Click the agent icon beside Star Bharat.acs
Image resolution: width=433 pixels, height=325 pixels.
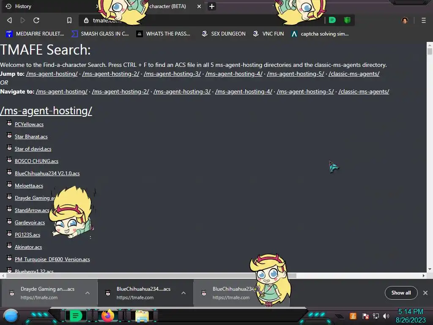[9, 135]
